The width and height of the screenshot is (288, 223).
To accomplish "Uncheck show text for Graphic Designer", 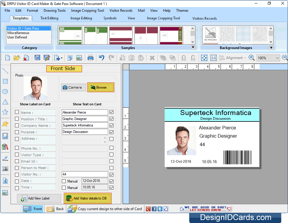I will 111,119.
